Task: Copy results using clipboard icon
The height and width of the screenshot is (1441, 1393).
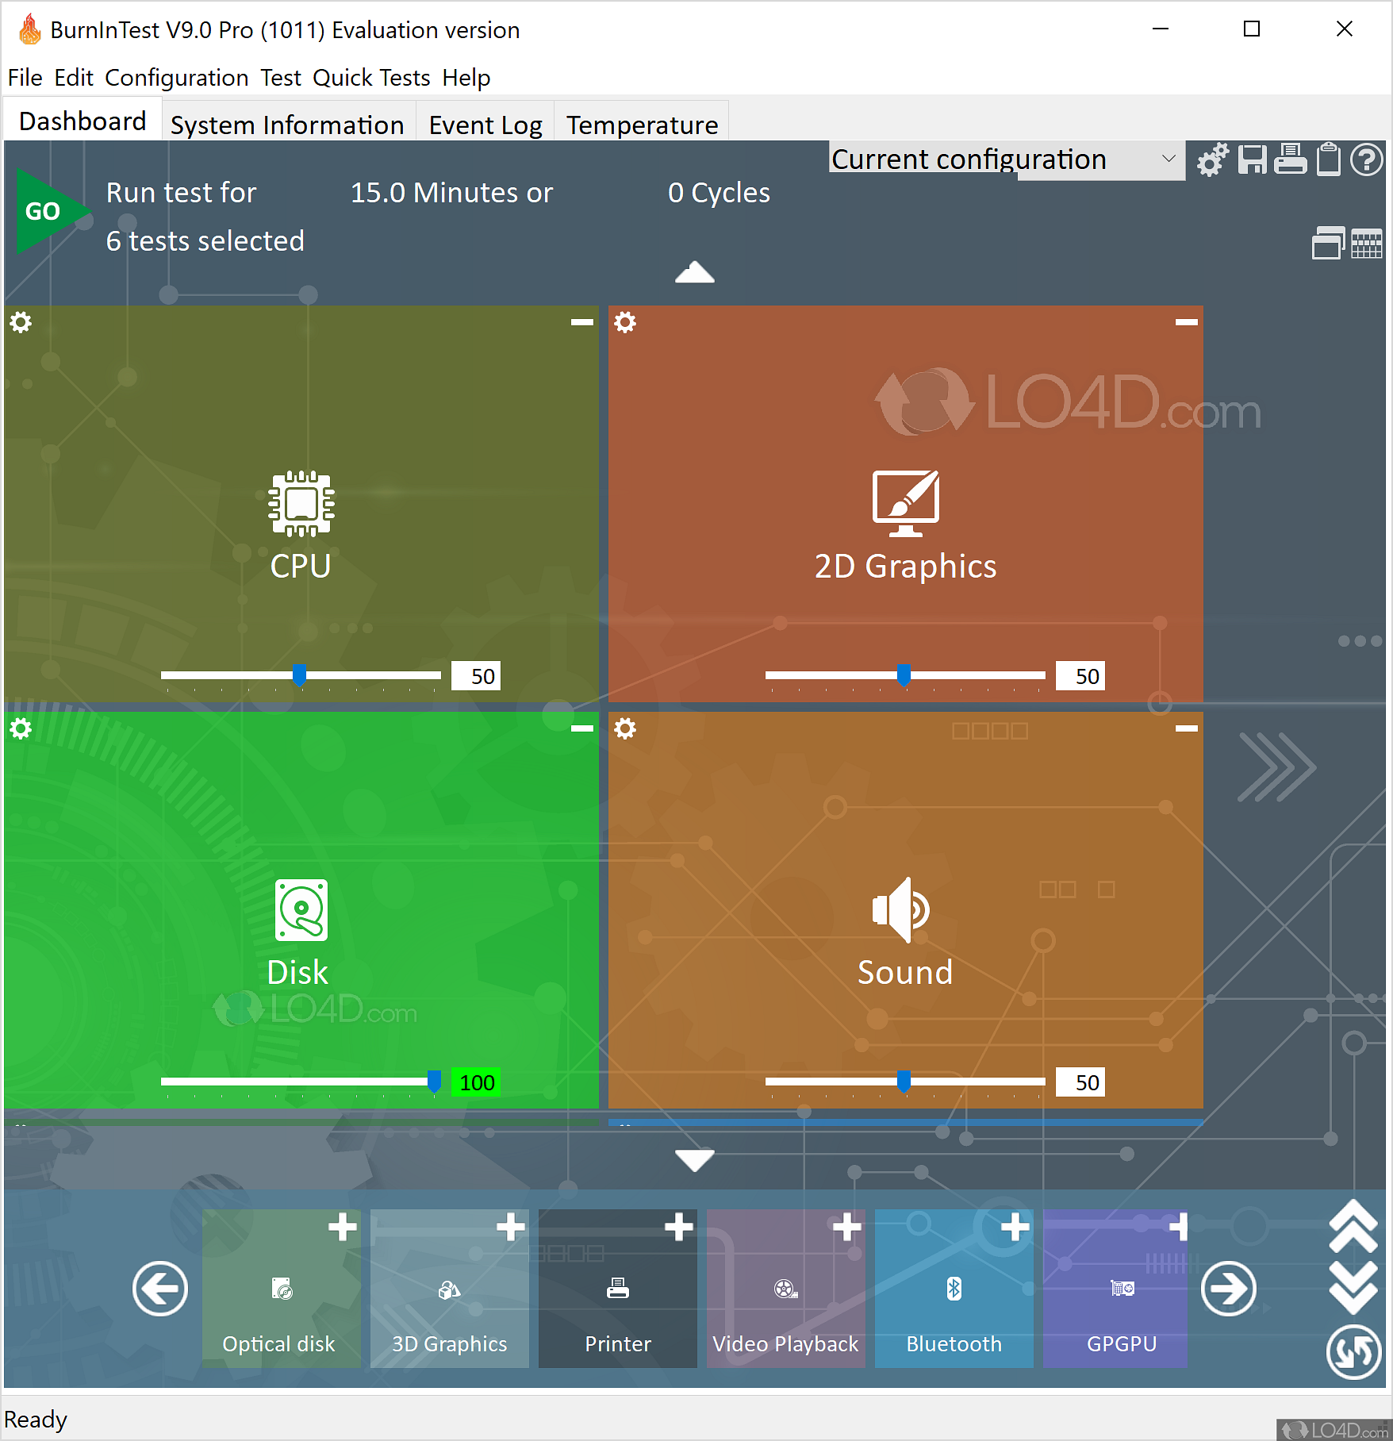Action: (1329, 159)
